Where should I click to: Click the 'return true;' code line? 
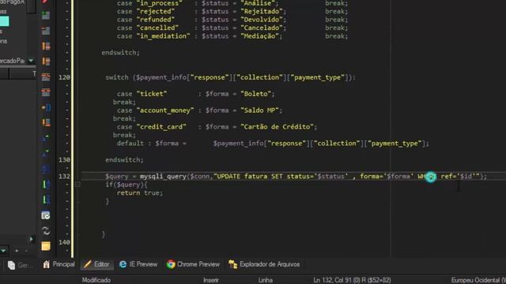(140, 192)
